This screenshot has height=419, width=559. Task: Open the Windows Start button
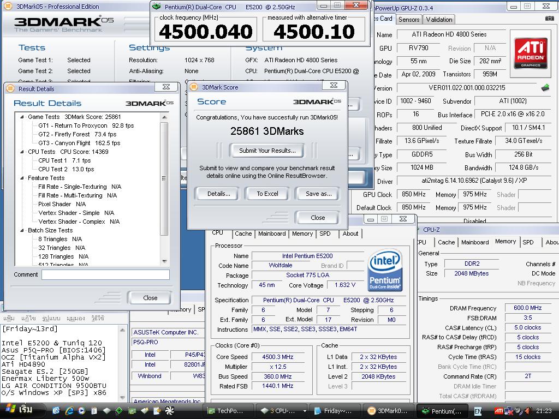(x=22, y=410)
